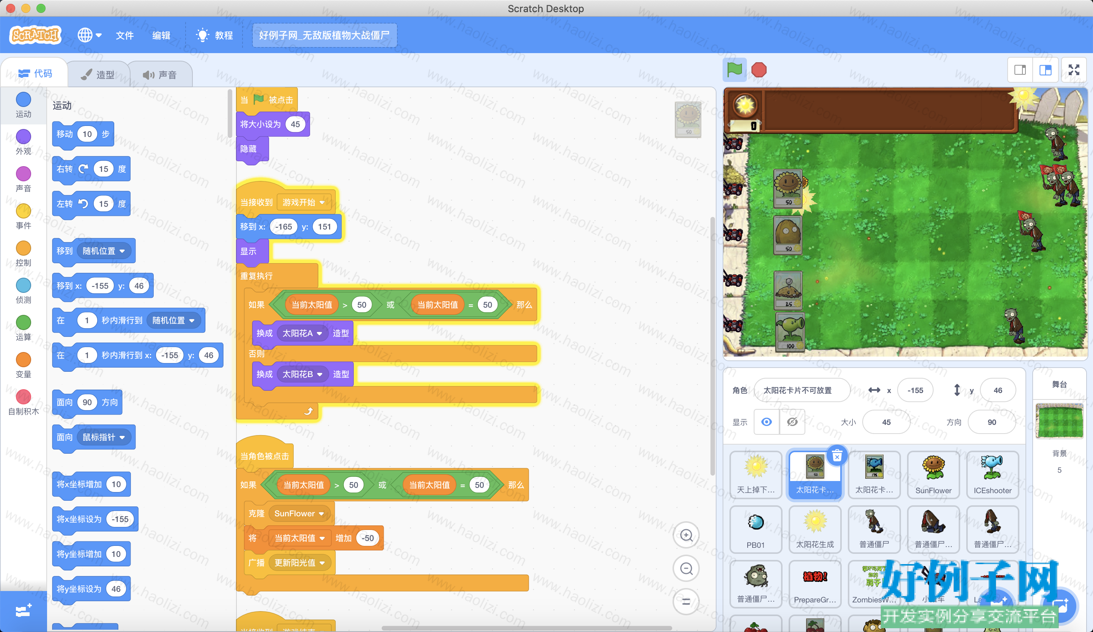The image size is (1093, 632).
Task: Select the 侦测 block category
Action: pos(24,291)
